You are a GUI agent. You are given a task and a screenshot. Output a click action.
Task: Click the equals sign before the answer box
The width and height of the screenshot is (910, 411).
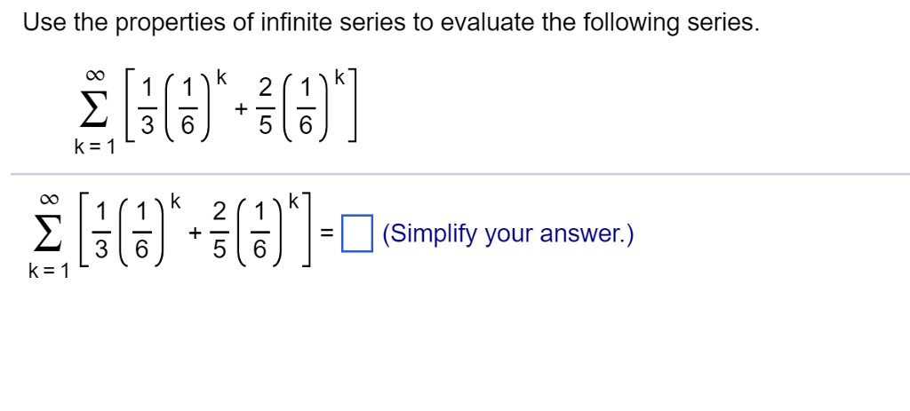pos(327,233)
